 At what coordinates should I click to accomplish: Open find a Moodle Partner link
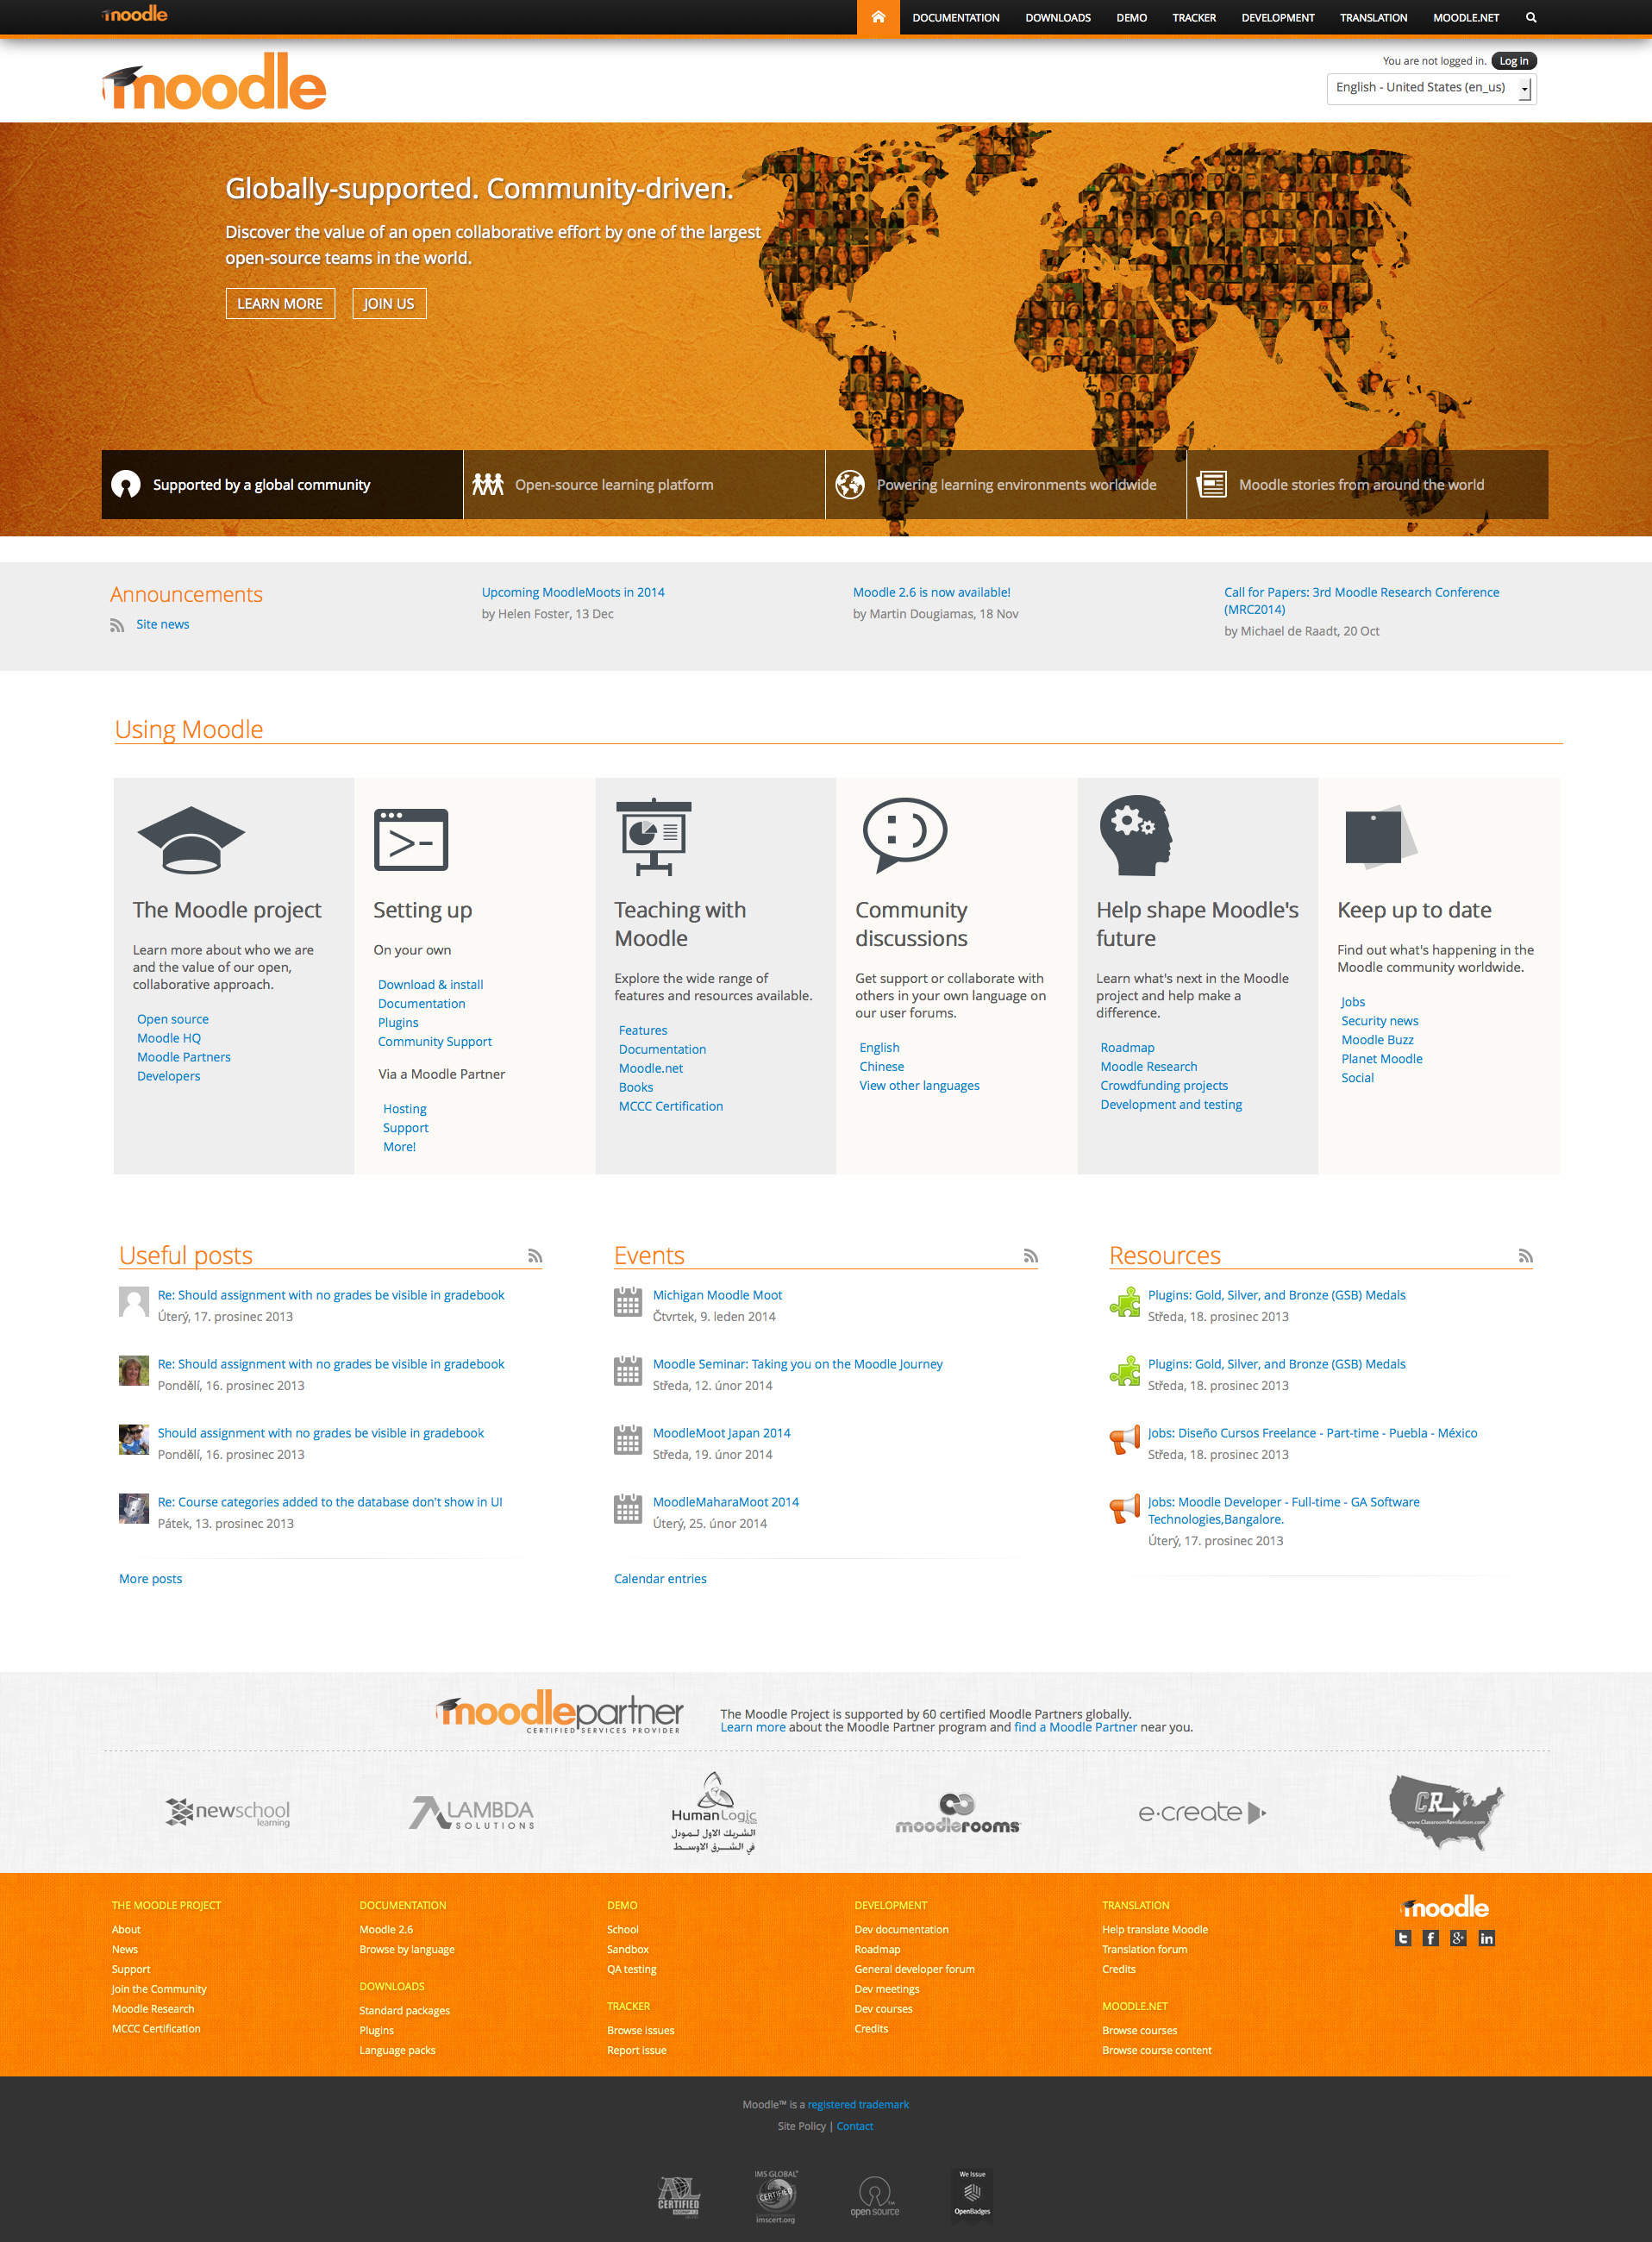coord(1075,1727)
